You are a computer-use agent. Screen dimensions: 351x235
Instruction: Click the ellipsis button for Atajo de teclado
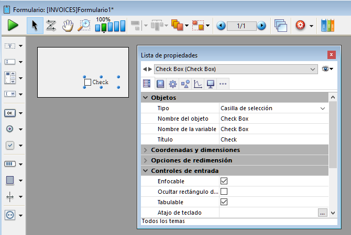pos(323,212)
